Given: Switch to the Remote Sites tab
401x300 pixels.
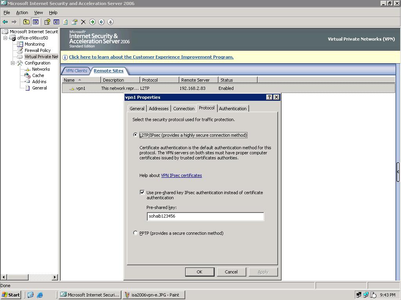Looking at the screenshot, I should coord(108,71).
